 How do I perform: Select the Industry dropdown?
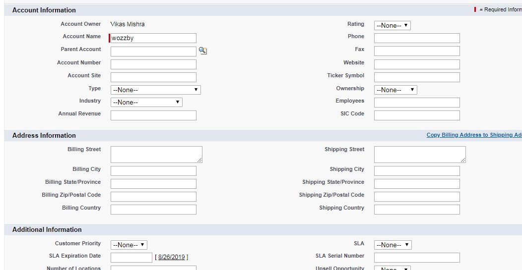point(146,102)
